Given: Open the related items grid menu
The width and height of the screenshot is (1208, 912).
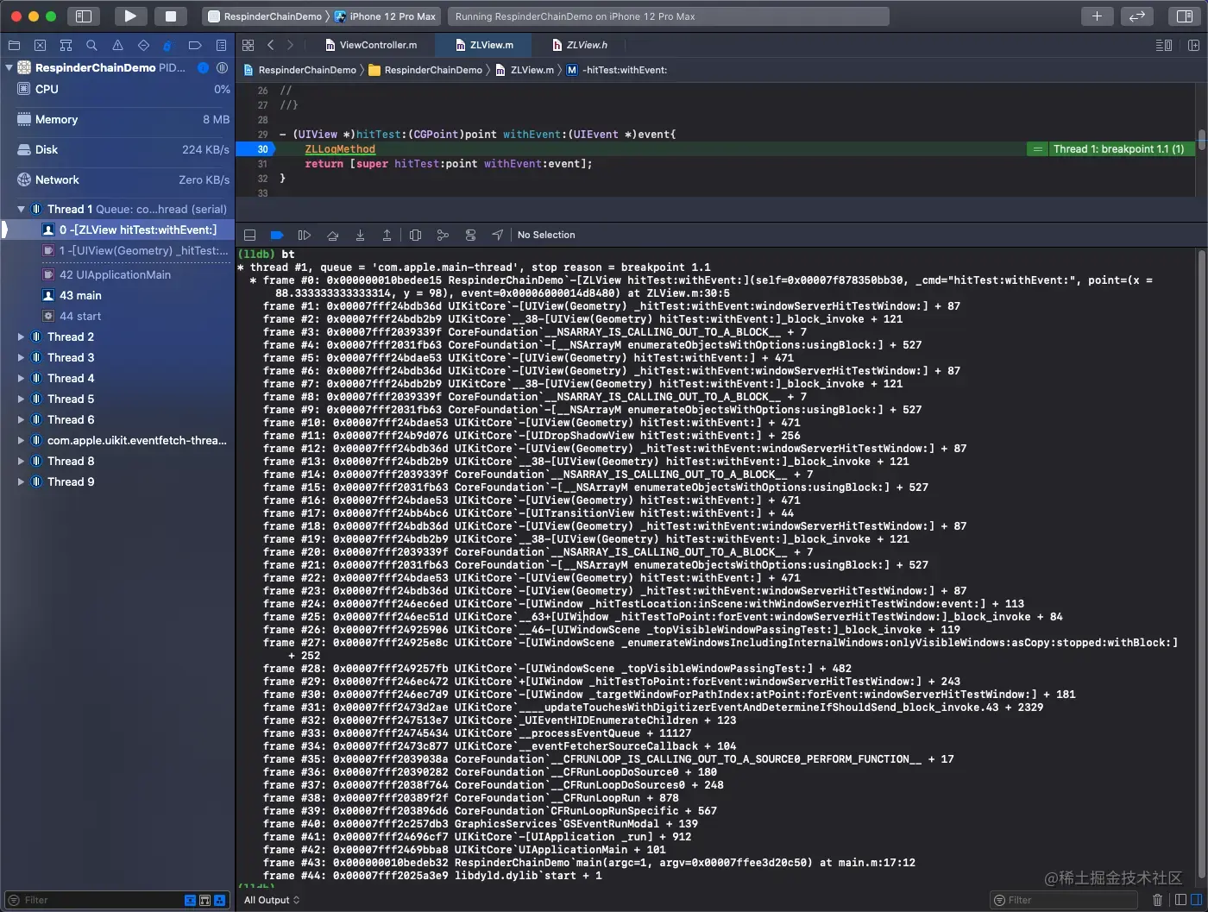Looking at the screenshot, I should [x=249, y=45].
